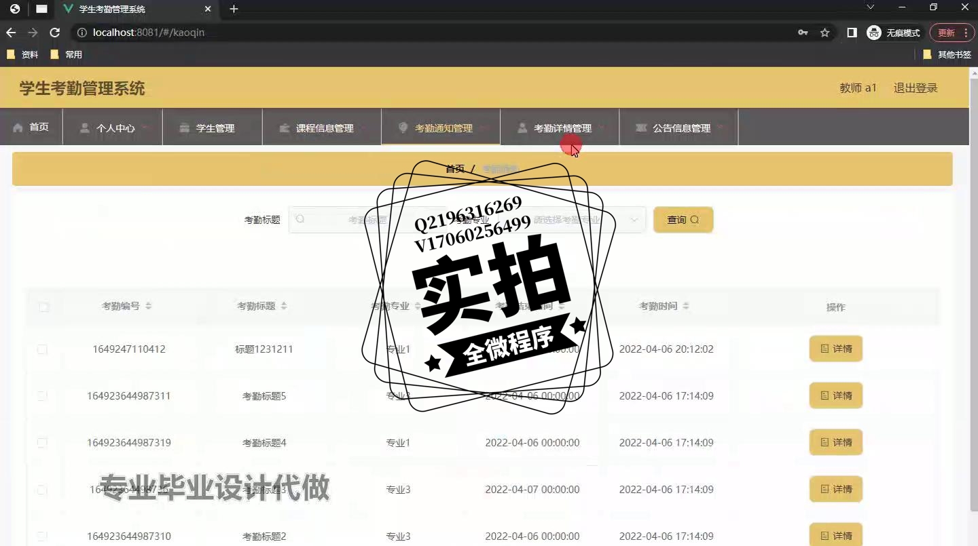Viewport: 978px width, 546px height.
Task: Sort by the 考勤编号 column arrows
Action: (148, 306)
